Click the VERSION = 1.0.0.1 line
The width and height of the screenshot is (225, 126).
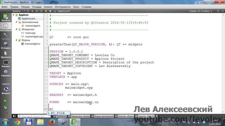click(66, 51)
